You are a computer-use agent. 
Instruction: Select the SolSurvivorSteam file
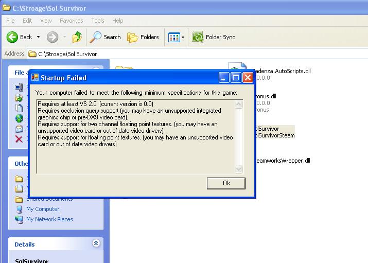point(275,135)
